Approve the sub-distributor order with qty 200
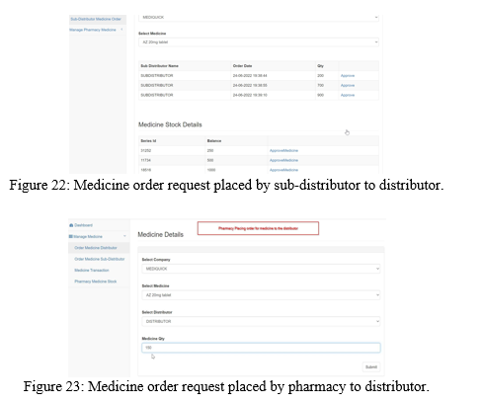This screenshot has width=483, height=404. (x=348, y=76)
